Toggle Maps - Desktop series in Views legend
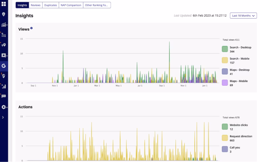 (x=225, y=72)
